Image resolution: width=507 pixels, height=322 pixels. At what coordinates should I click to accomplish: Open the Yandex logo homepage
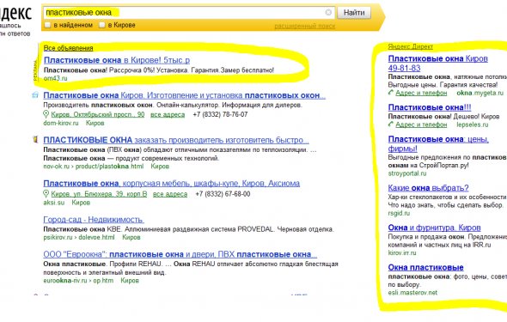tap(15, 13)
